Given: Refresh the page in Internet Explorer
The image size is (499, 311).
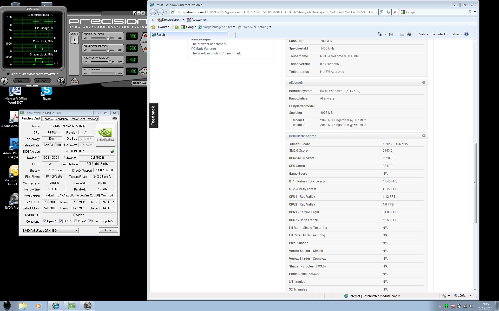Looking at the screenshot, I should [x=388, y=12].
